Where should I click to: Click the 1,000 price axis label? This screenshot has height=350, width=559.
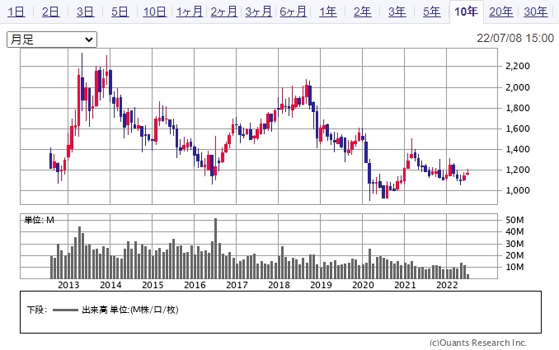(x=518, y=191)
